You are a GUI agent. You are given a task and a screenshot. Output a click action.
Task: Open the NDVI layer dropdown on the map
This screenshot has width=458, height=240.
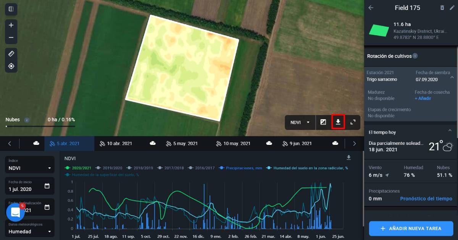tap(300, 122)
